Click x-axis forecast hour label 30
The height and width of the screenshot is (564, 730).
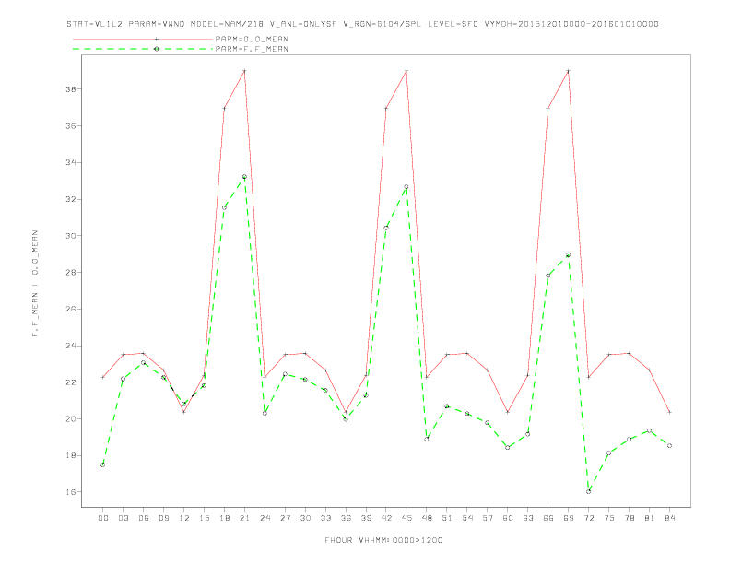[x=305, y=518]
